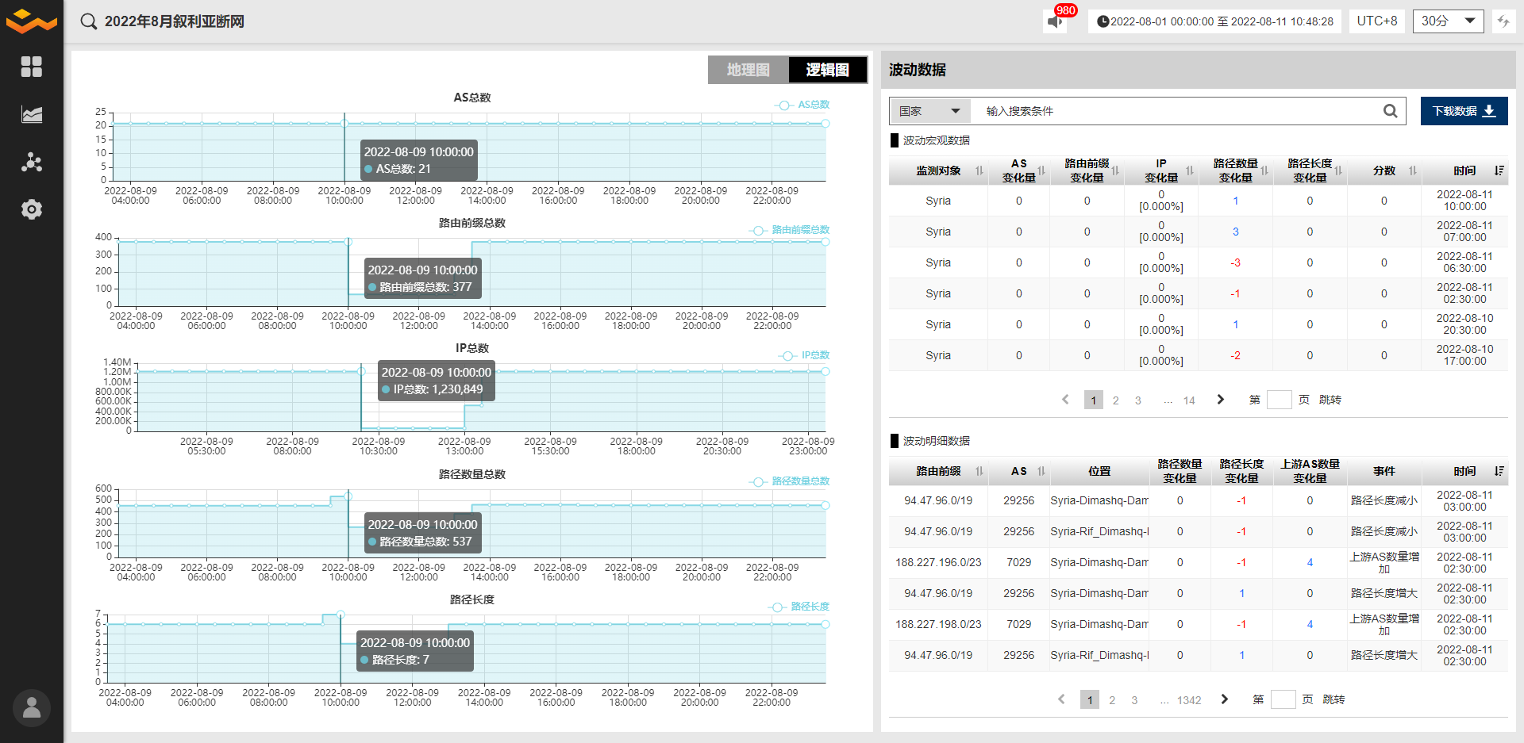Click the user avatar icon
1524x743 pixels.
32,707
